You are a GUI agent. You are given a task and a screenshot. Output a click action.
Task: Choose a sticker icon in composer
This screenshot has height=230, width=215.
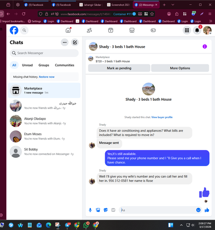106,210
